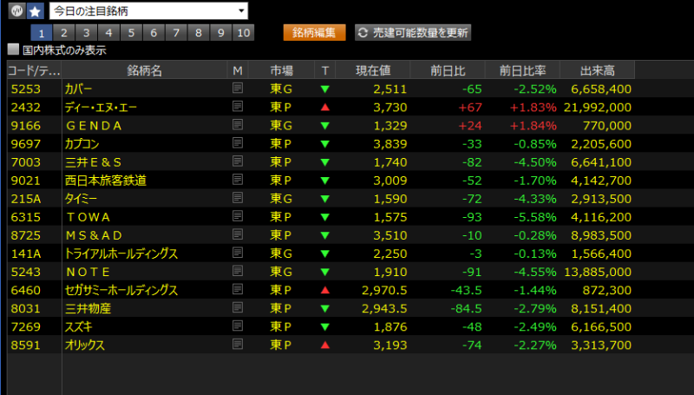
Task: Click the green down arrow in TOWA row
Action: tap(324, 217)
